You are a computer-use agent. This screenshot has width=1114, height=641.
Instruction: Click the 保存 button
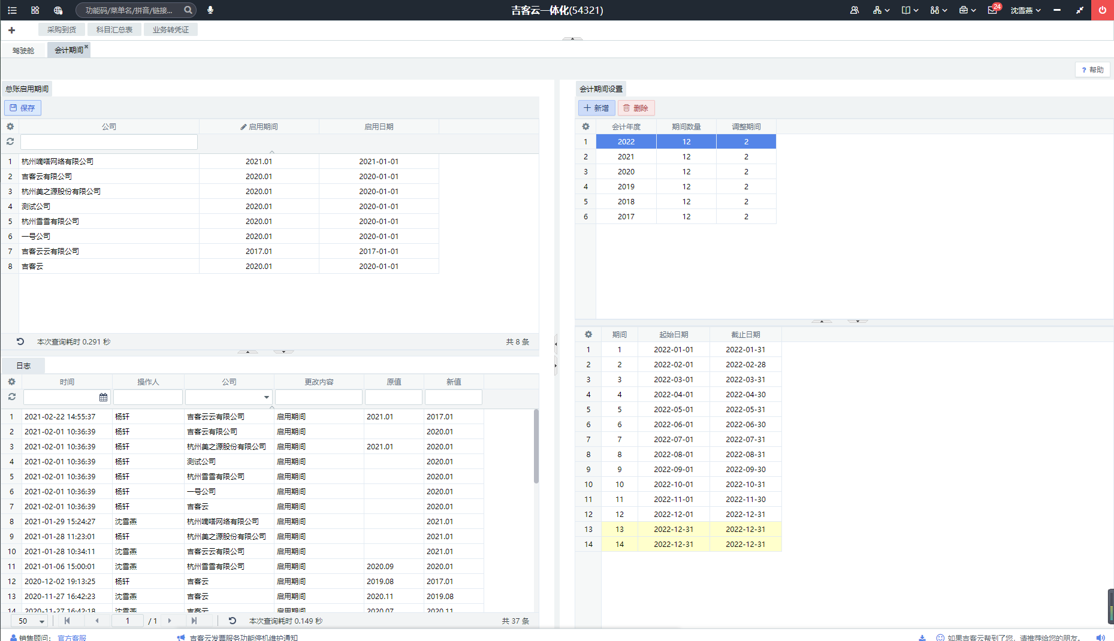coord(23,108)
